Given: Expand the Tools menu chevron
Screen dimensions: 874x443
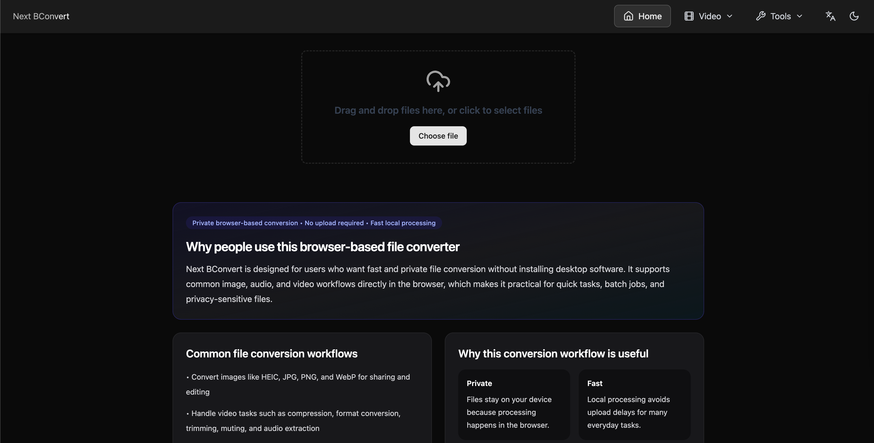Looking at the screenshot, I should click(800, 16).
